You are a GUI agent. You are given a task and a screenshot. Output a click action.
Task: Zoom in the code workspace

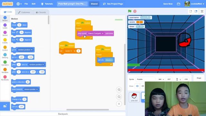[119, 90]
